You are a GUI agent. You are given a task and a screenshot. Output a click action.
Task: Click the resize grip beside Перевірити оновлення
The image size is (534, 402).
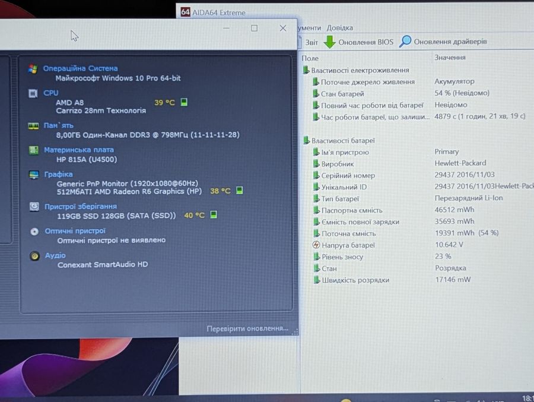pos(295,331)
